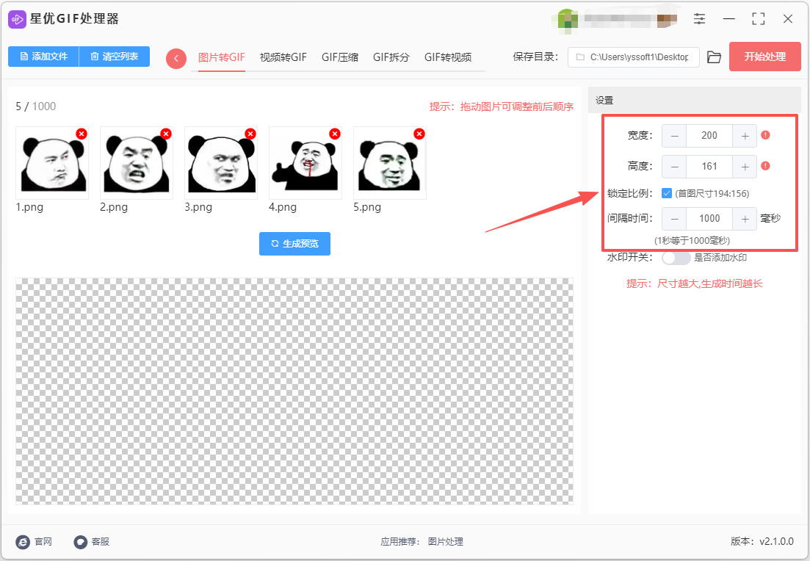
Task: Click the fullscreen maximize window icon
Action: tap(759, 19)
